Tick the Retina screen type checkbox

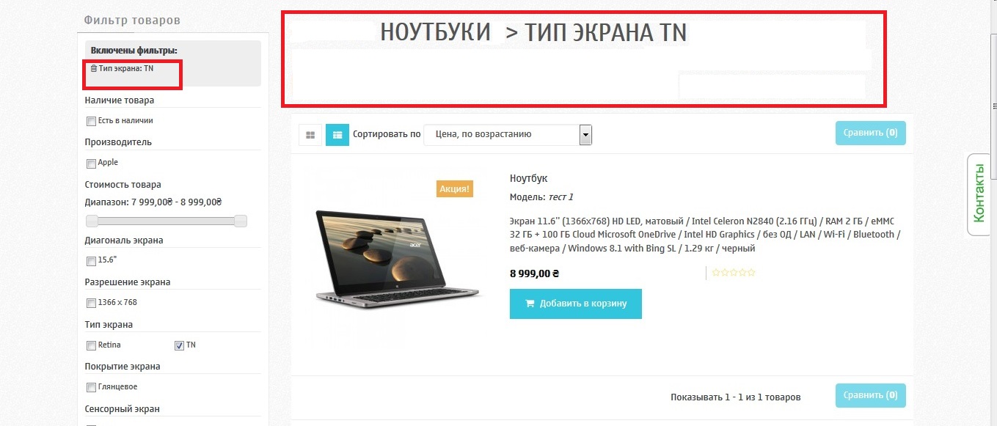click(92, 345)
